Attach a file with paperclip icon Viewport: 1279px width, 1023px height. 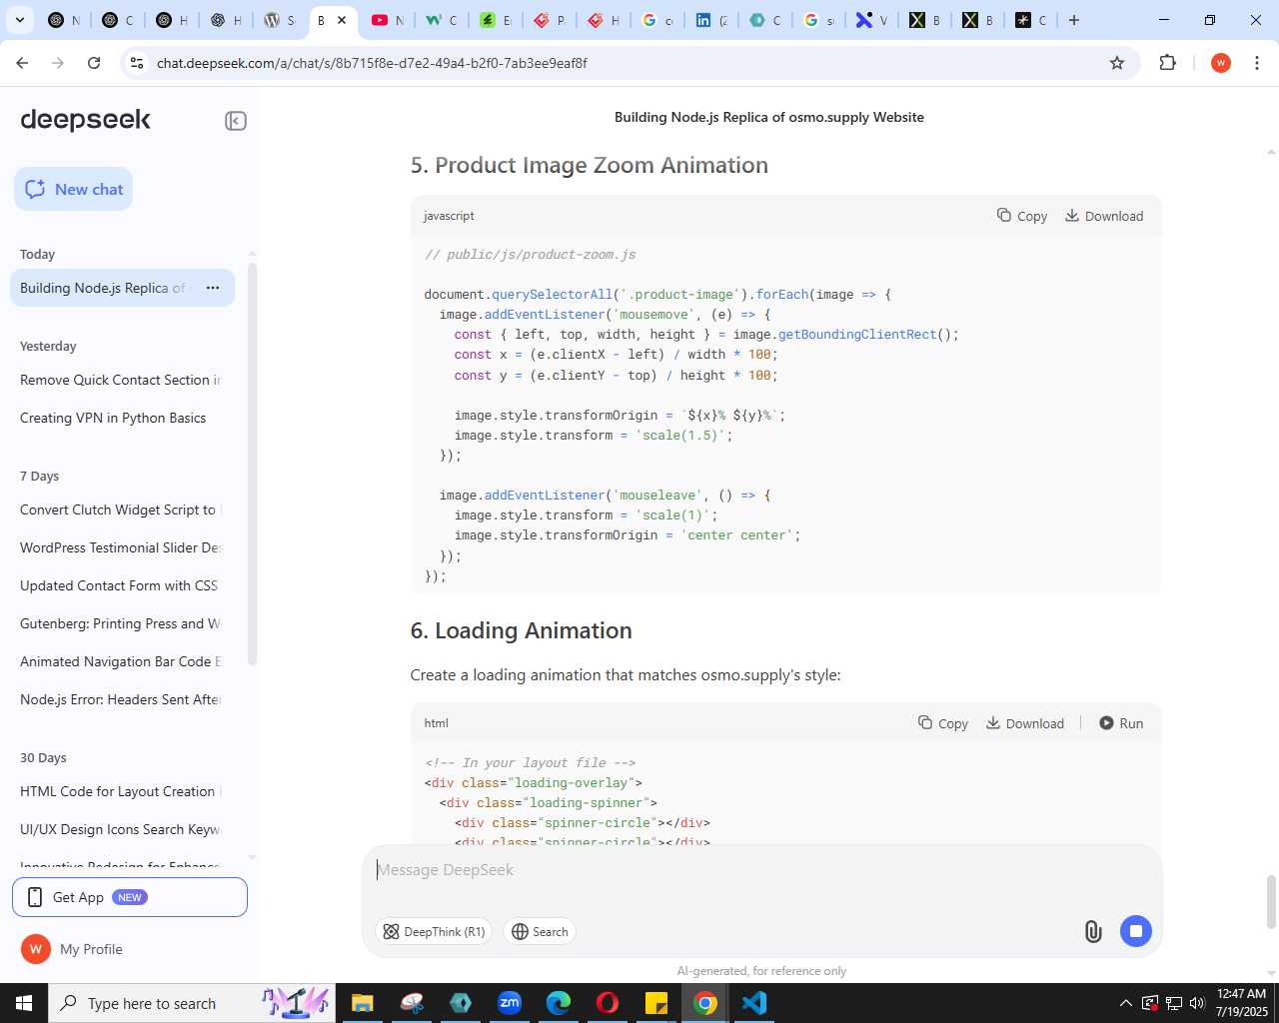[x=1093, y=931]
